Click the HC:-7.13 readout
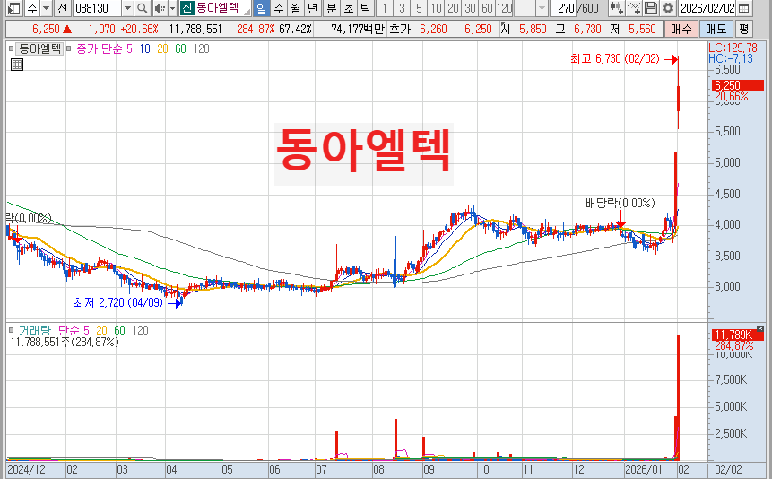 coord(731,58)
